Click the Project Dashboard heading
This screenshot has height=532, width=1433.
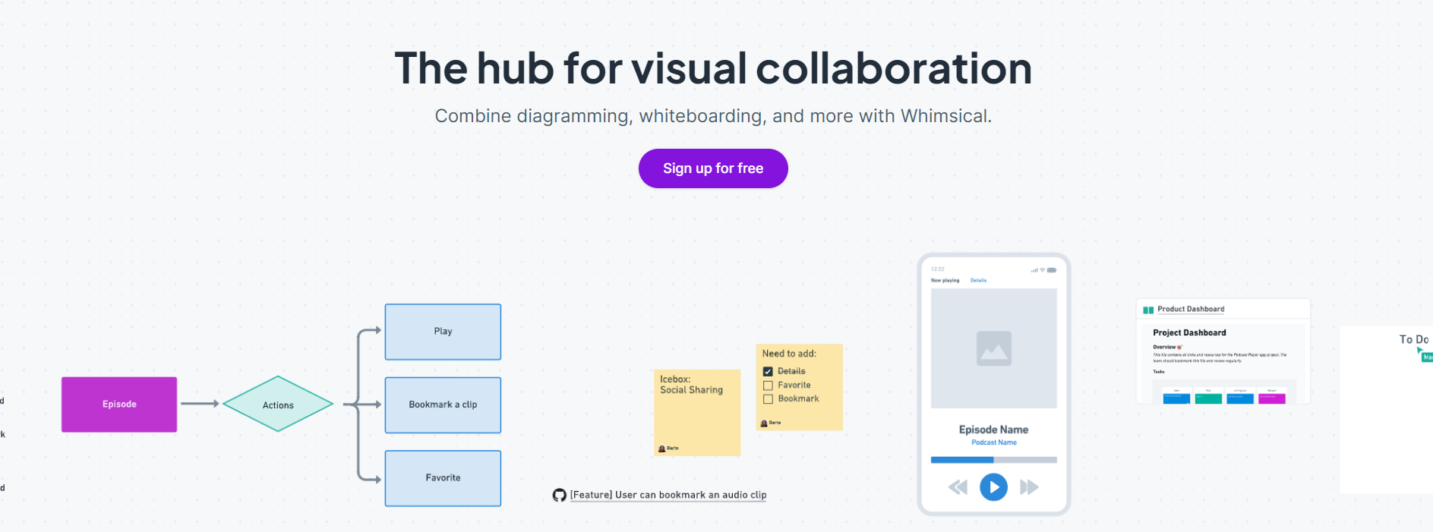coord(1189,332)
